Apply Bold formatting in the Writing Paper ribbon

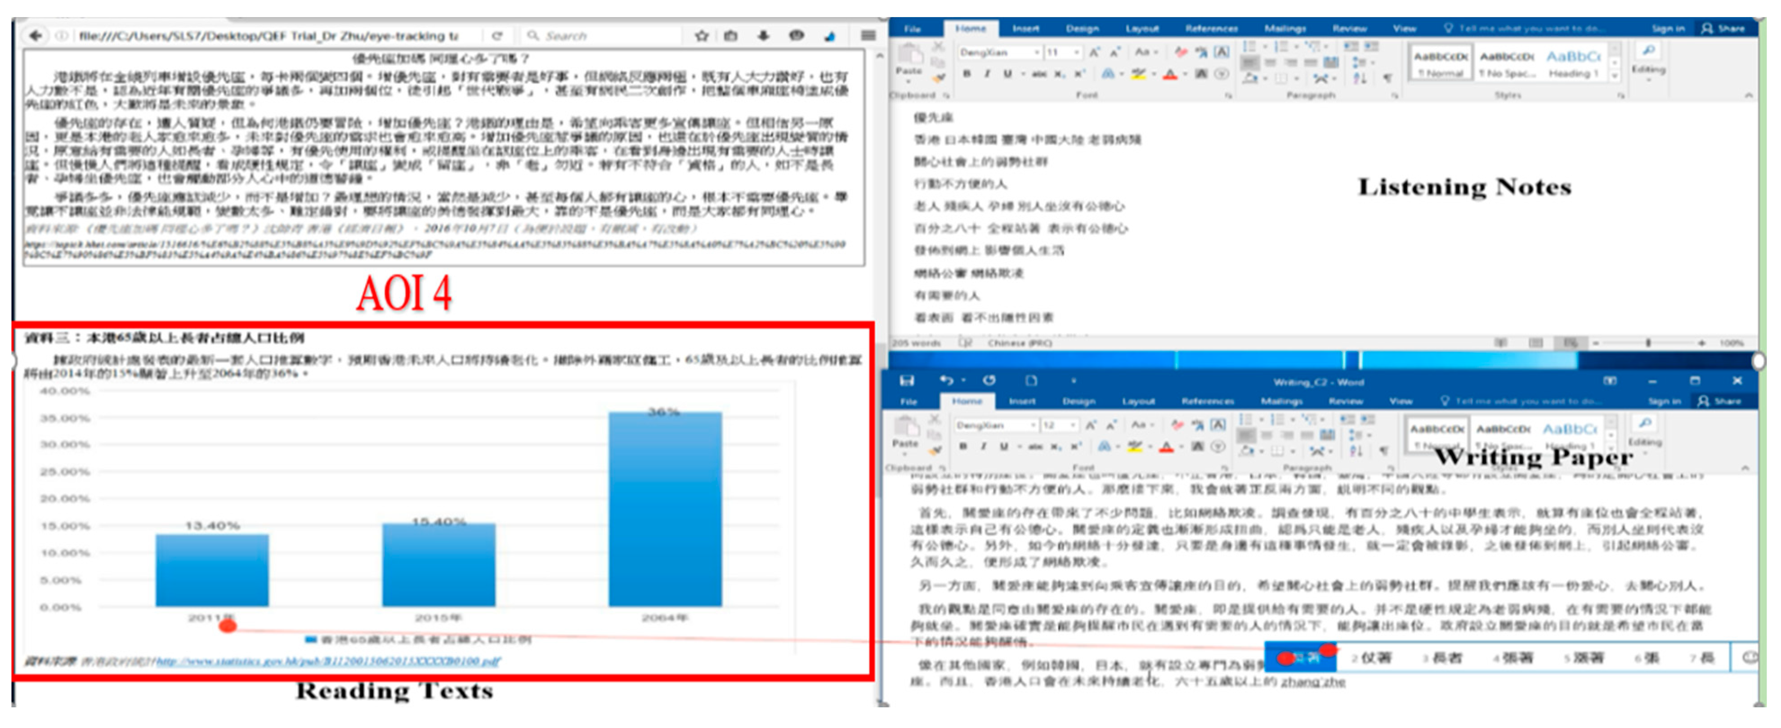[x=963, y=447]
